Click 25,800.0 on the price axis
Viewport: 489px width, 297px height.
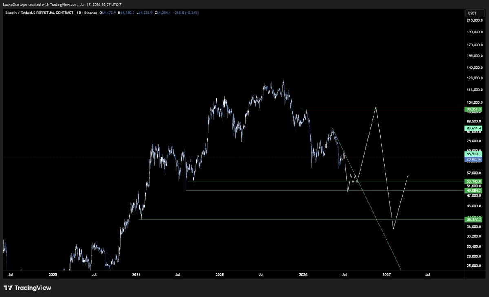pyautogui.click(x=474, y=266)
